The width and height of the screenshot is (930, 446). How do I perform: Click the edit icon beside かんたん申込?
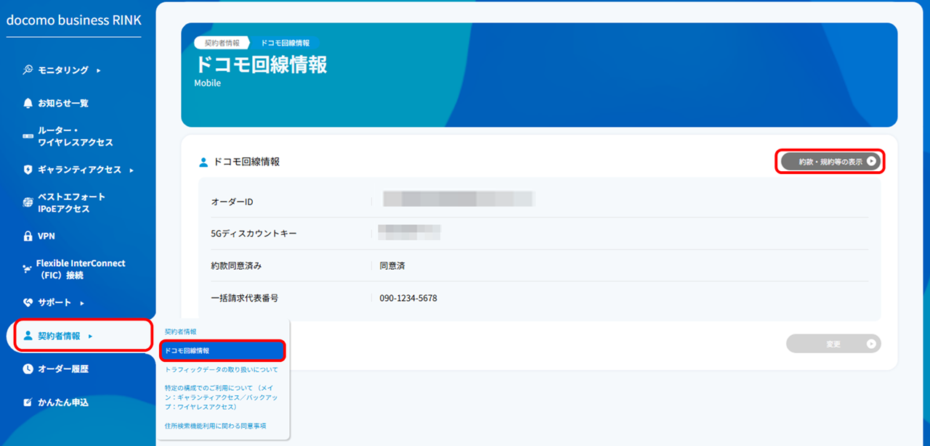click(x=28, y=402)
